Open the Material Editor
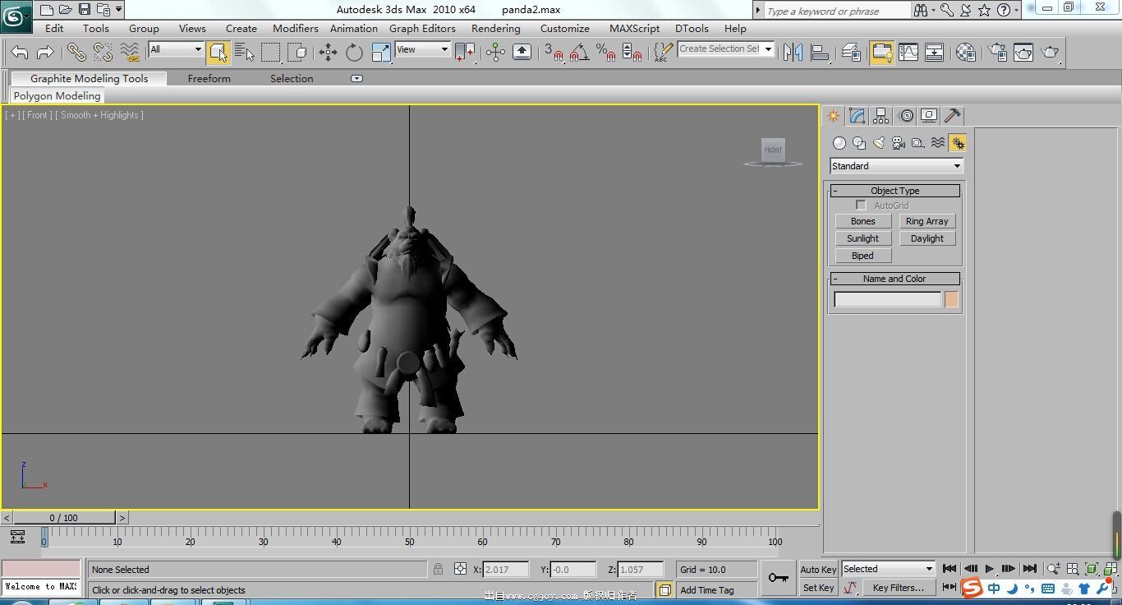This screenshot has width=1122, height=605. point(966,53)
